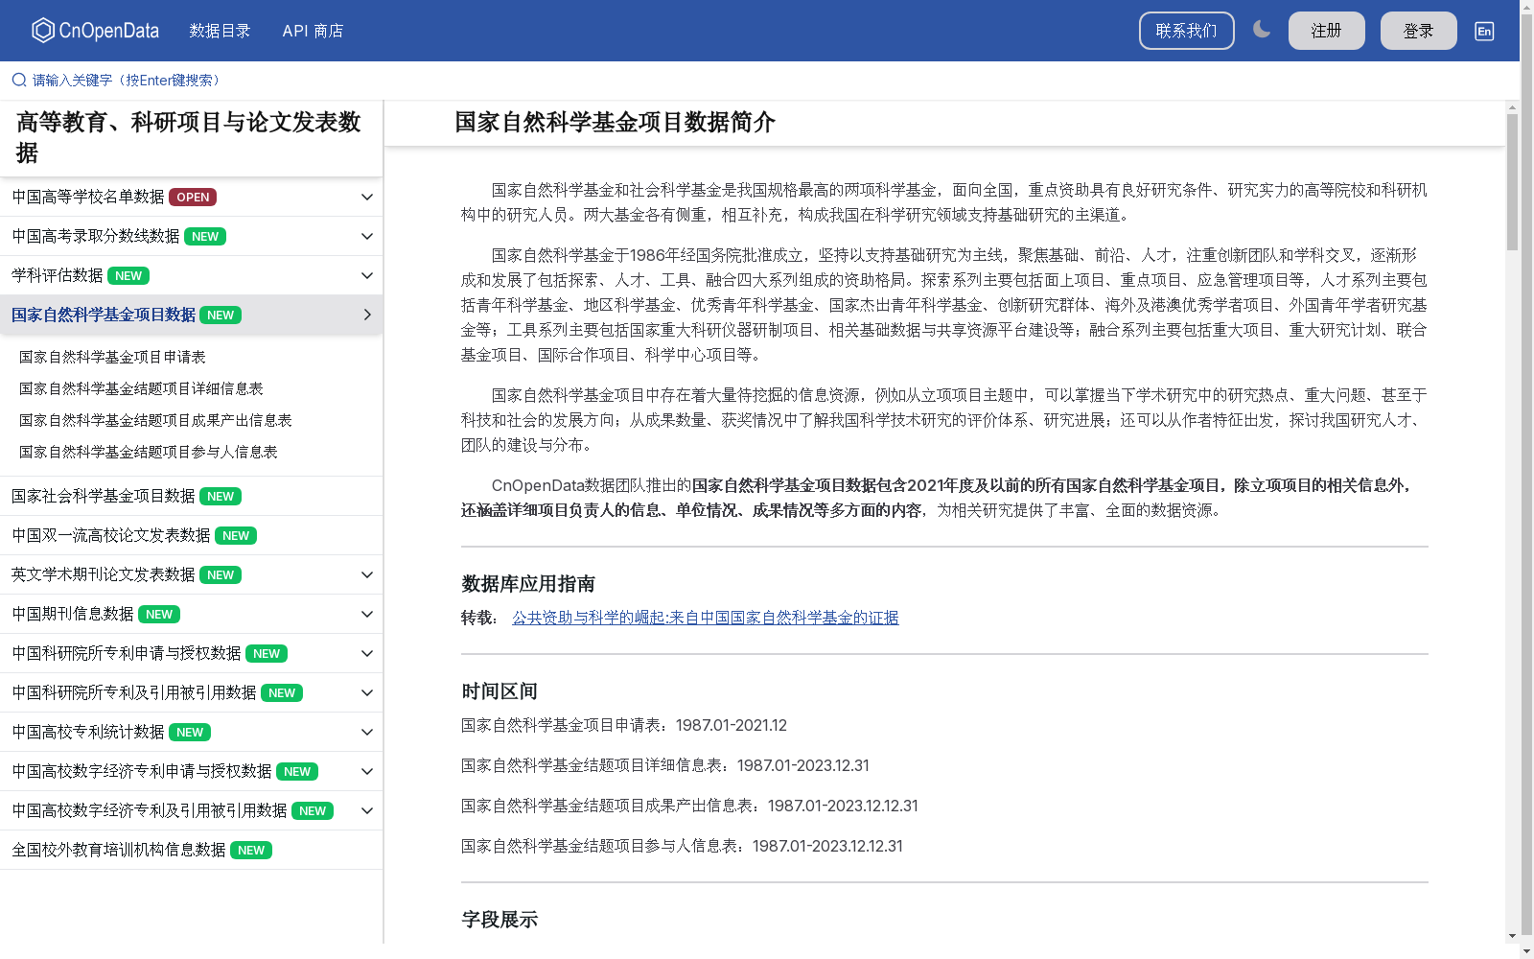
Task: Select 中国高等学校名单数据 entry text
Action: click(x=88, y=197)
